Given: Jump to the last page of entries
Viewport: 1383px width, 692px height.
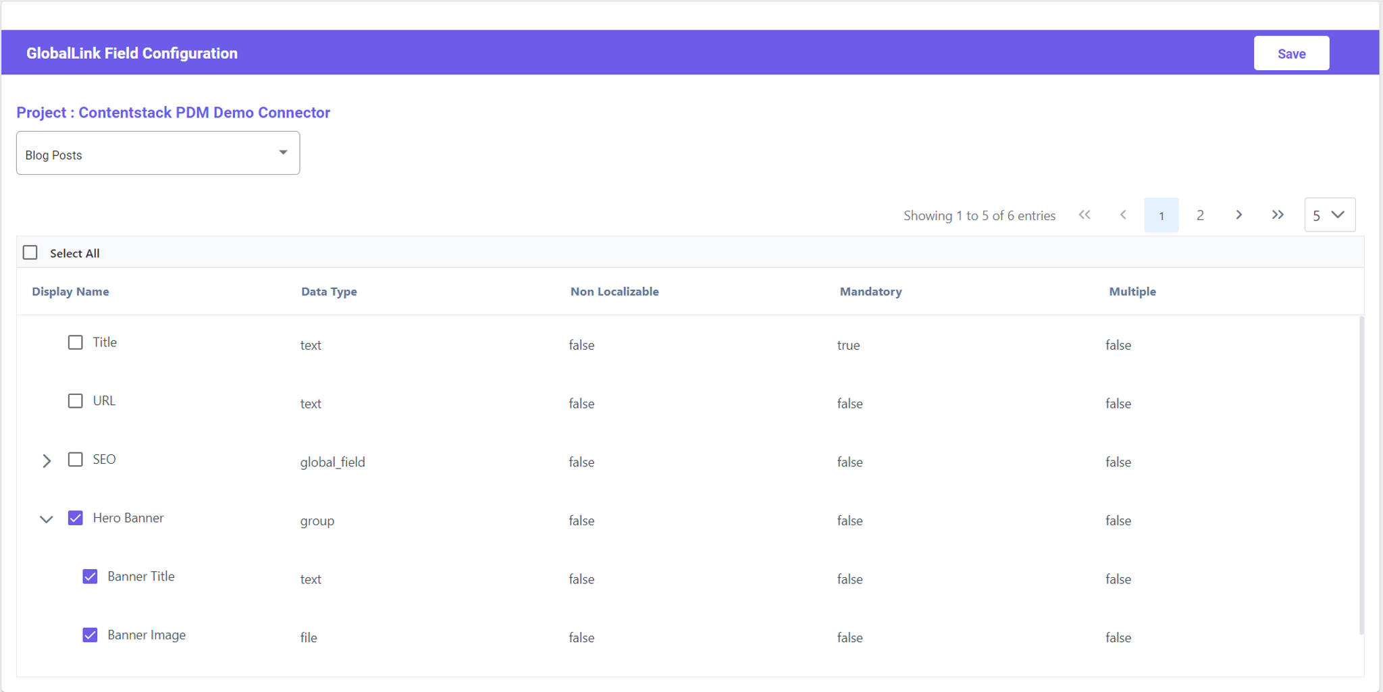Looking at the screenshot, I should click(1278, 215).
